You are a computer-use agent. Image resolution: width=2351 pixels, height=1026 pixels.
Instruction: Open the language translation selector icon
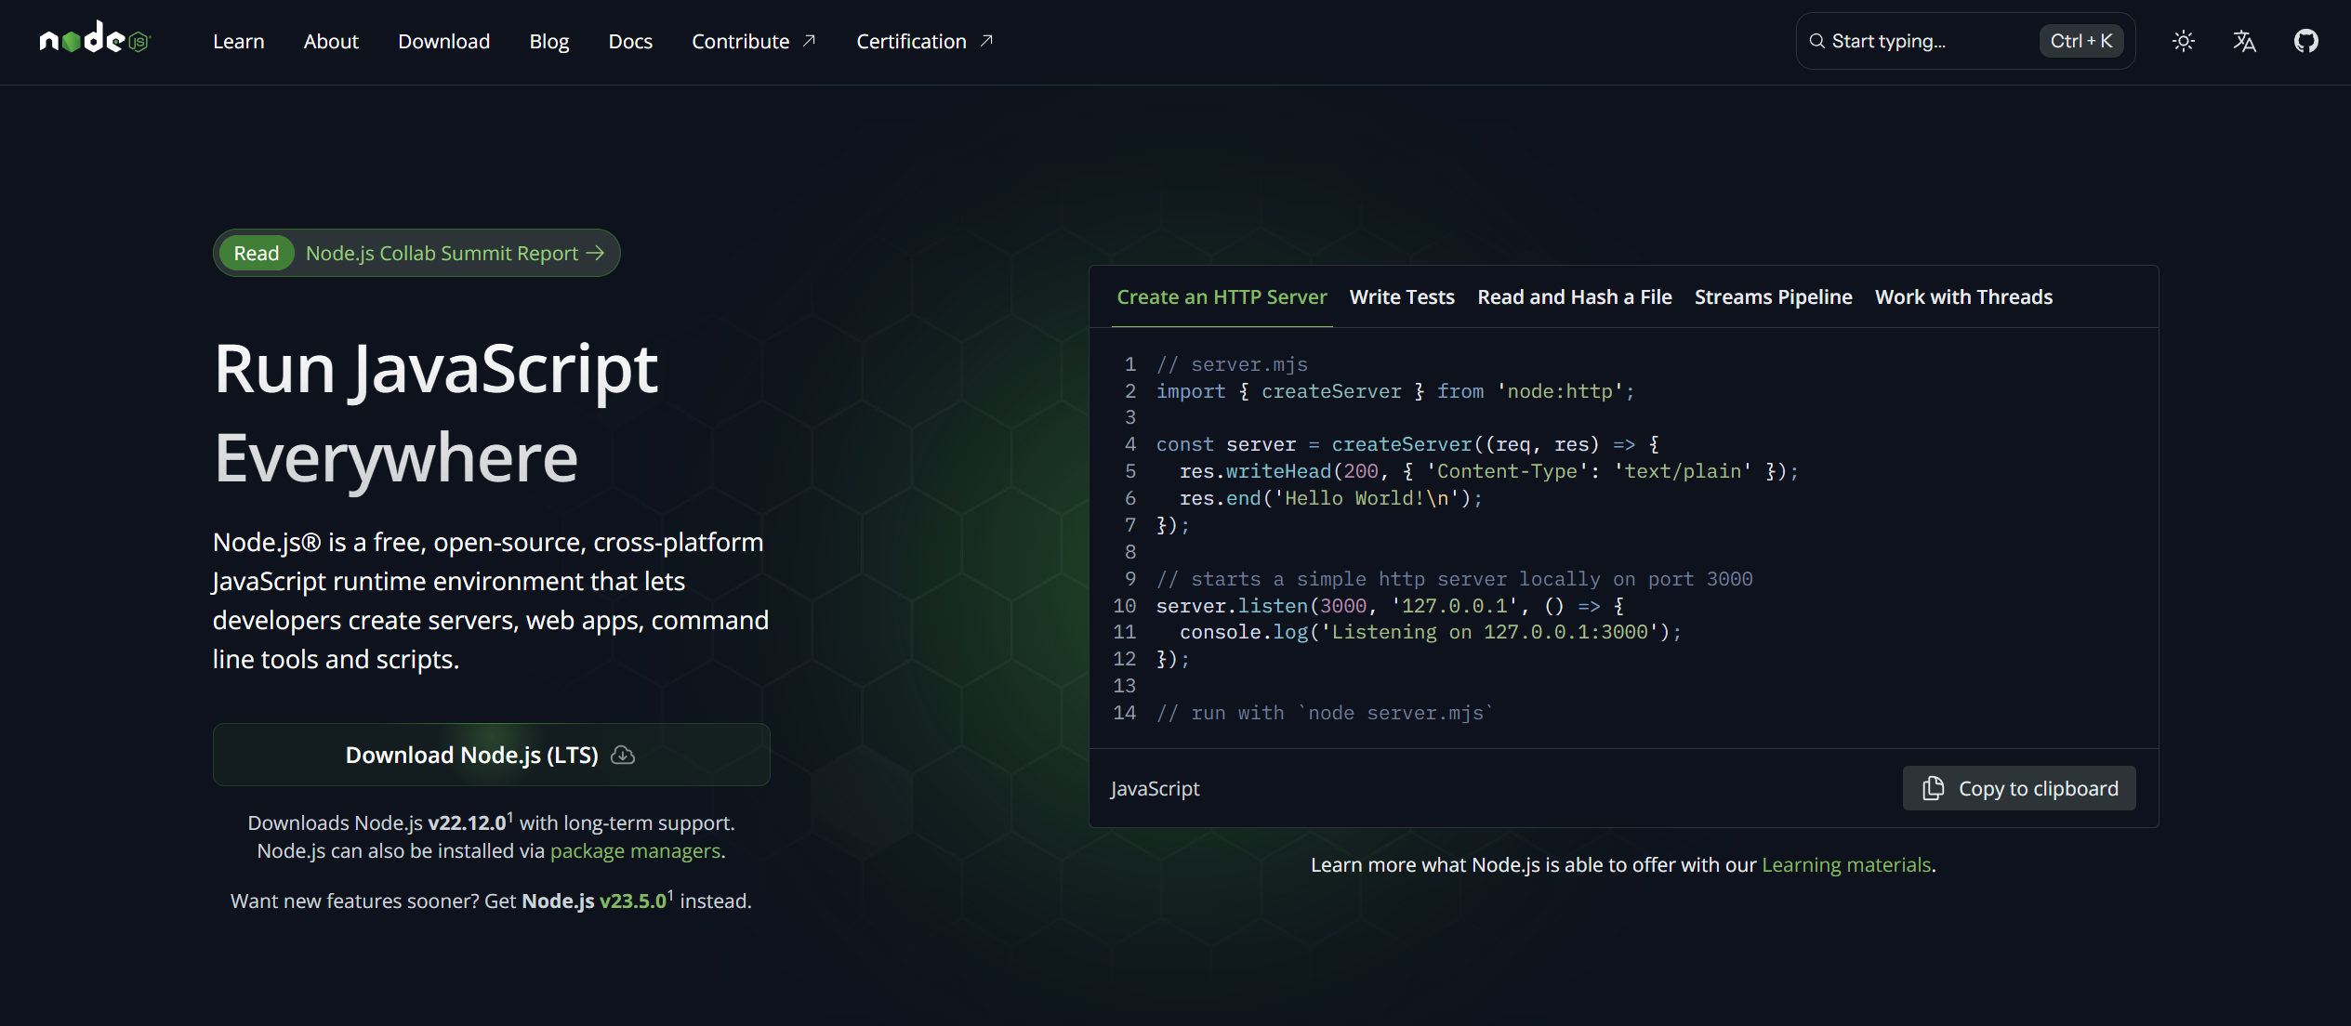point(2244,41)
